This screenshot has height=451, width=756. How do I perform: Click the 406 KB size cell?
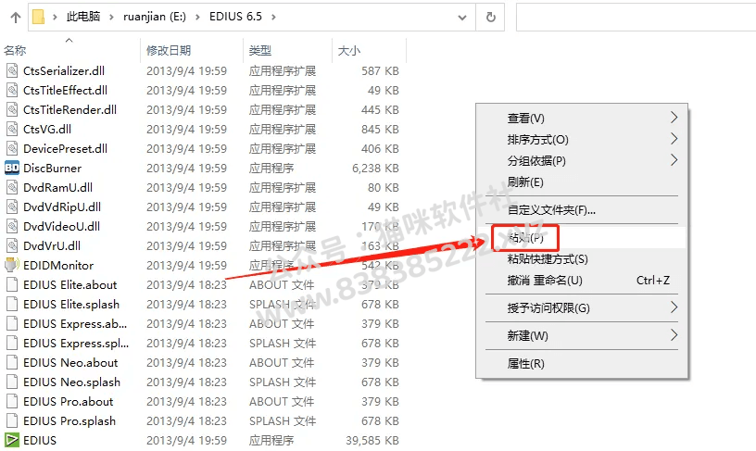(381, 148)
